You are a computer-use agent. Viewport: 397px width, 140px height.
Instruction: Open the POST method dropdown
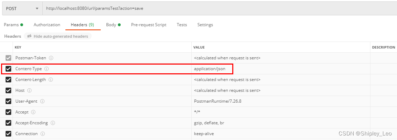tap(22, 8)
